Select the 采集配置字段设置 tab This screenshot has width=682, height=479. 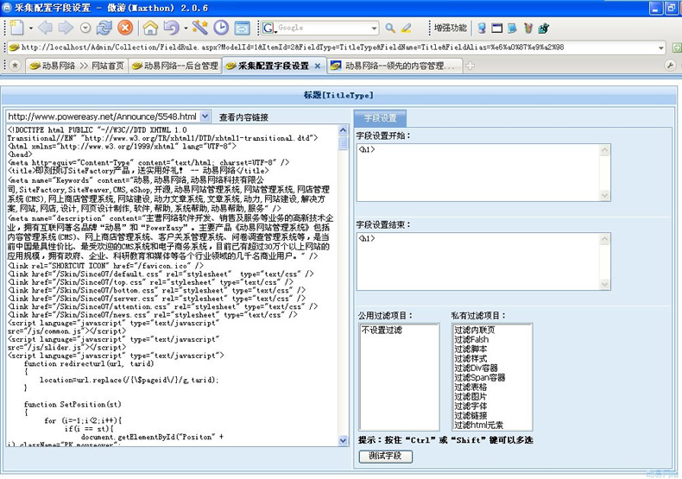[x=274, y=66]
